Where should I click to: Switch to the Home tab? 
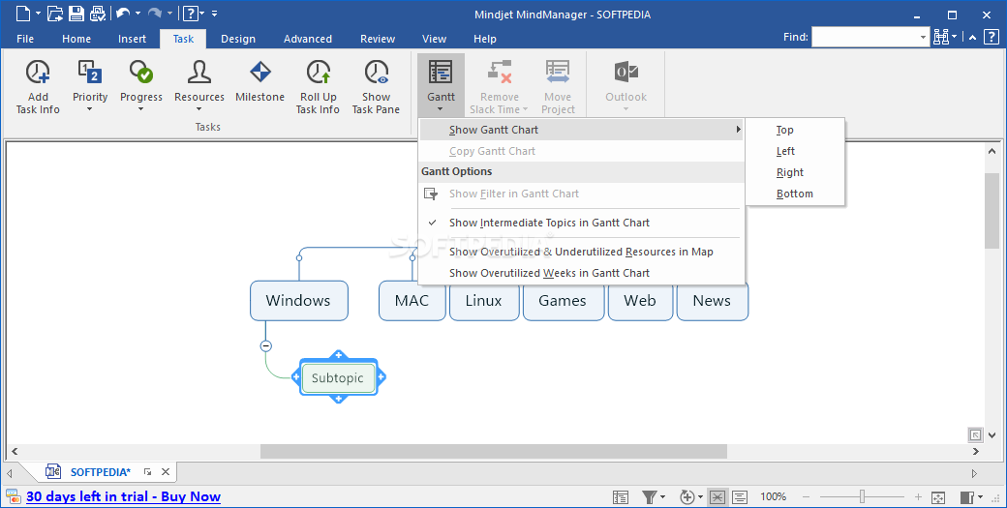76,39
